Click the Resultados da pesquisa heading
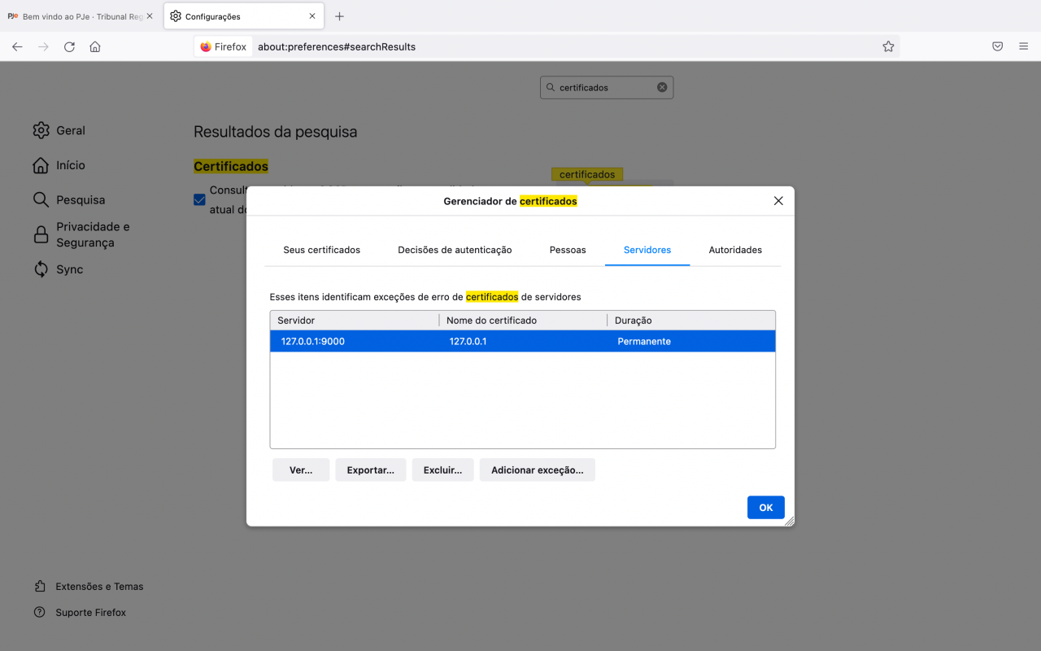 click(x=275, y=132)
